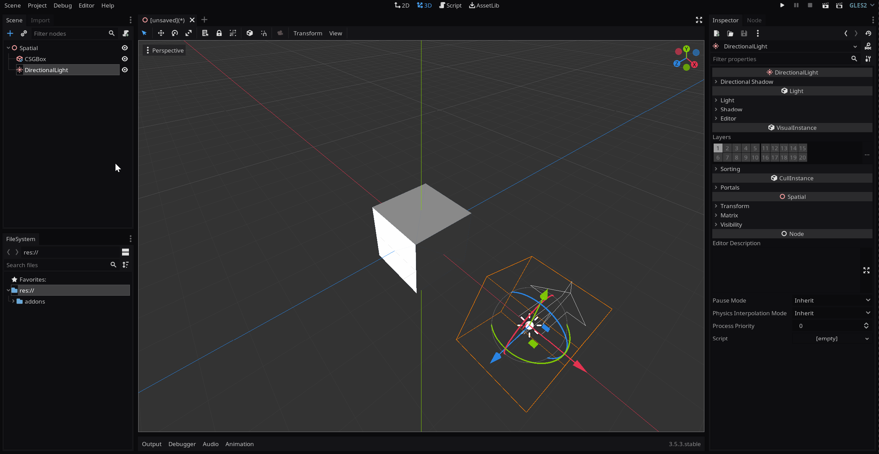Open the Pause Mode dropdown

pyautogui.click(x=832, y=300)
